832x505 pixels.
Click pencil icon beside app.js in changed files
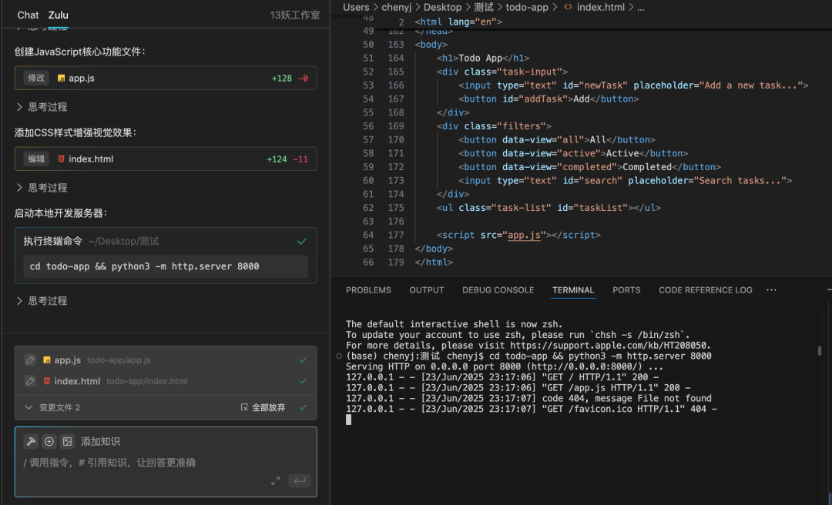tap(30, 360)
